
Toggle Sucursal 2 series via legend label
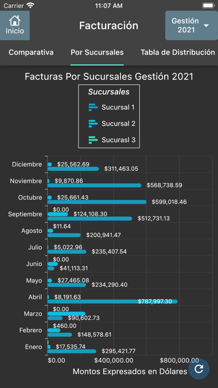(x=118, y=123)
